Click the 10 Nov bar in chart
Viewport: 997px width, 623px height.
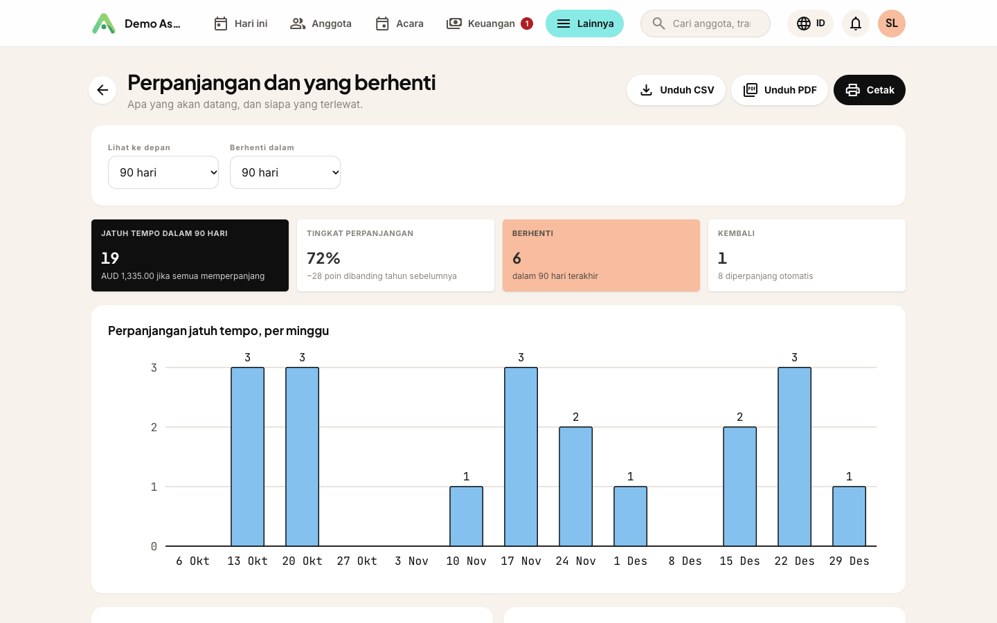click(x=466, y=516)
